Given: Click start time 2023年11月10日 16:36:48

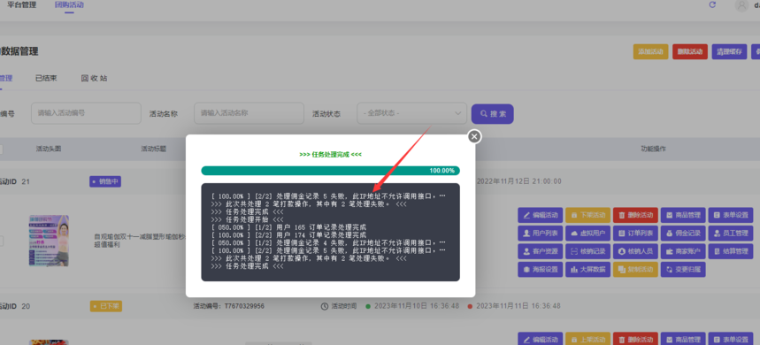Looking at the screenshot, I should click(x=417, y=306).
